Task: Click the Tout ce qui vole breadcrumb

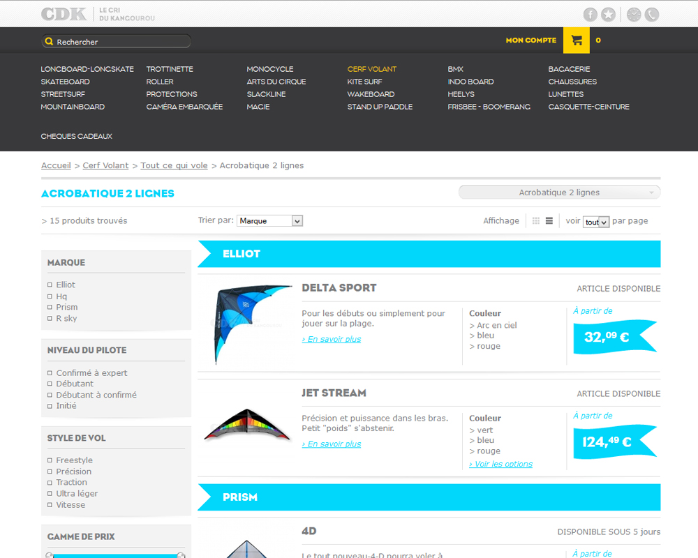Action: tap(174, 165)
